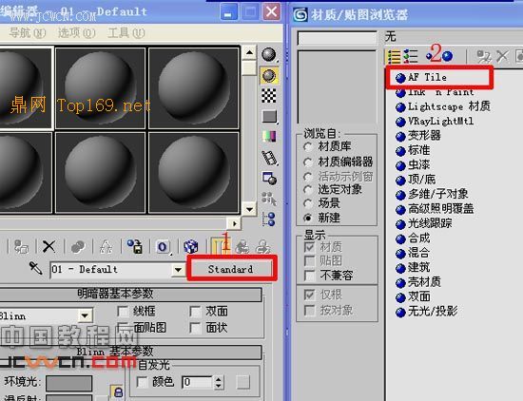Click the Make Unique icon
523x401 pixels.
pyautogui.click(x=107, y=247)
